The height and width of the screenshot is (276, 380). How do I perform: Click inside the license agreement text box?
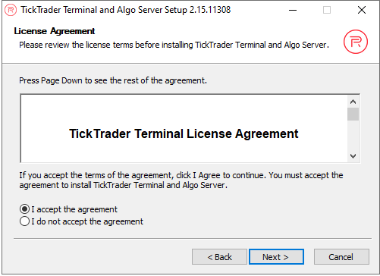point(184,129)
